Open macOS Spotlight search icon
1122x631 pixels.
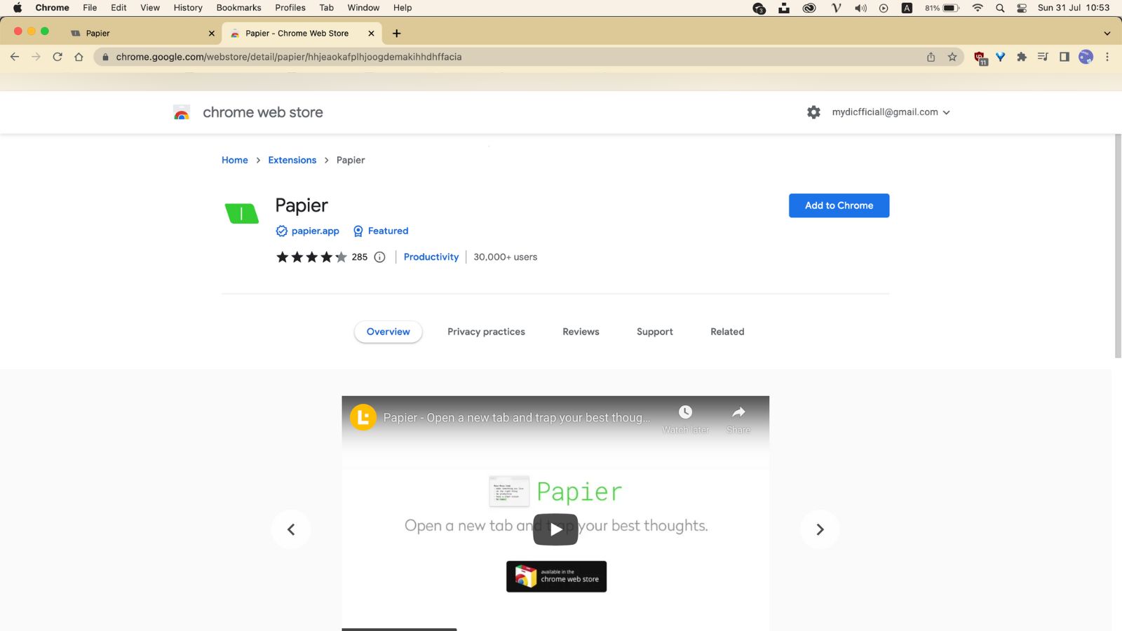tap(1000, 8)
